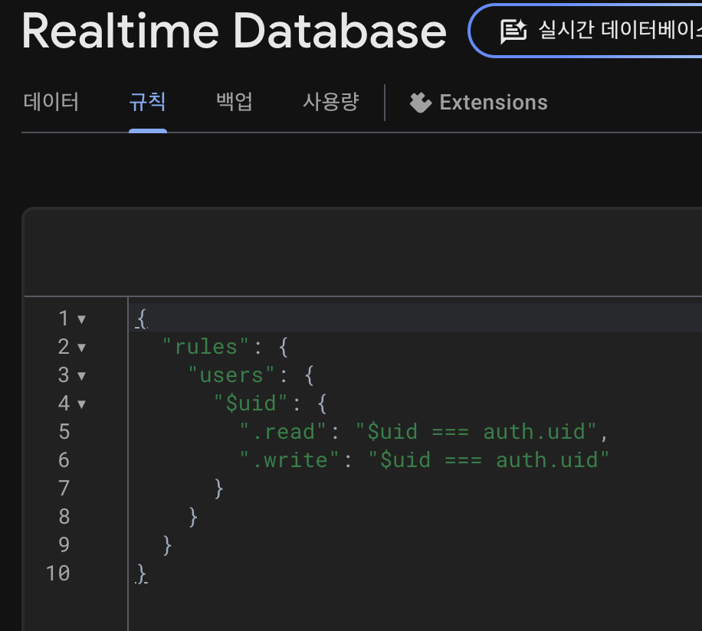Open the 사용량 tab
Screen dimensions: 702x631
click(x=331, y=102)
